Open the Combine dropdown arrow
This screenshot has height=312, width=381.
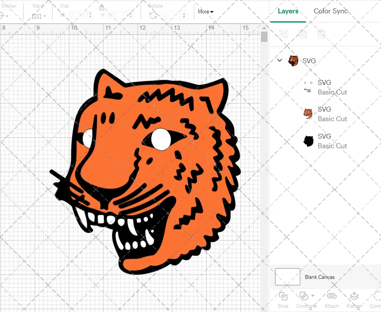(313, 296)
